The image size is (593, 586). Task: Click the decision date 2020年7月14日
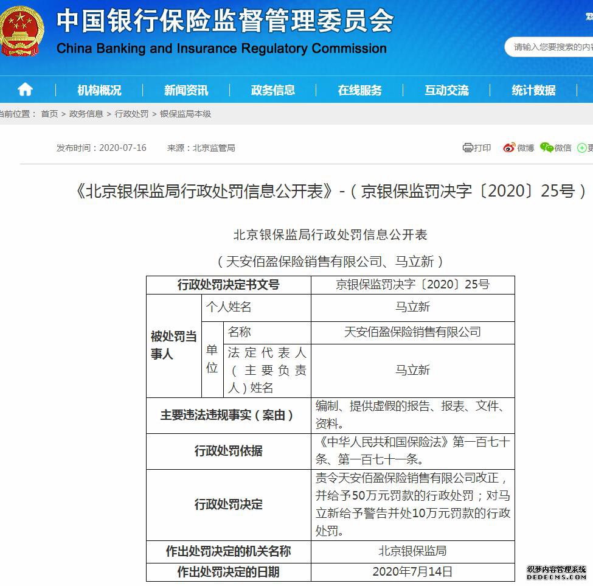tap(412, 572)
